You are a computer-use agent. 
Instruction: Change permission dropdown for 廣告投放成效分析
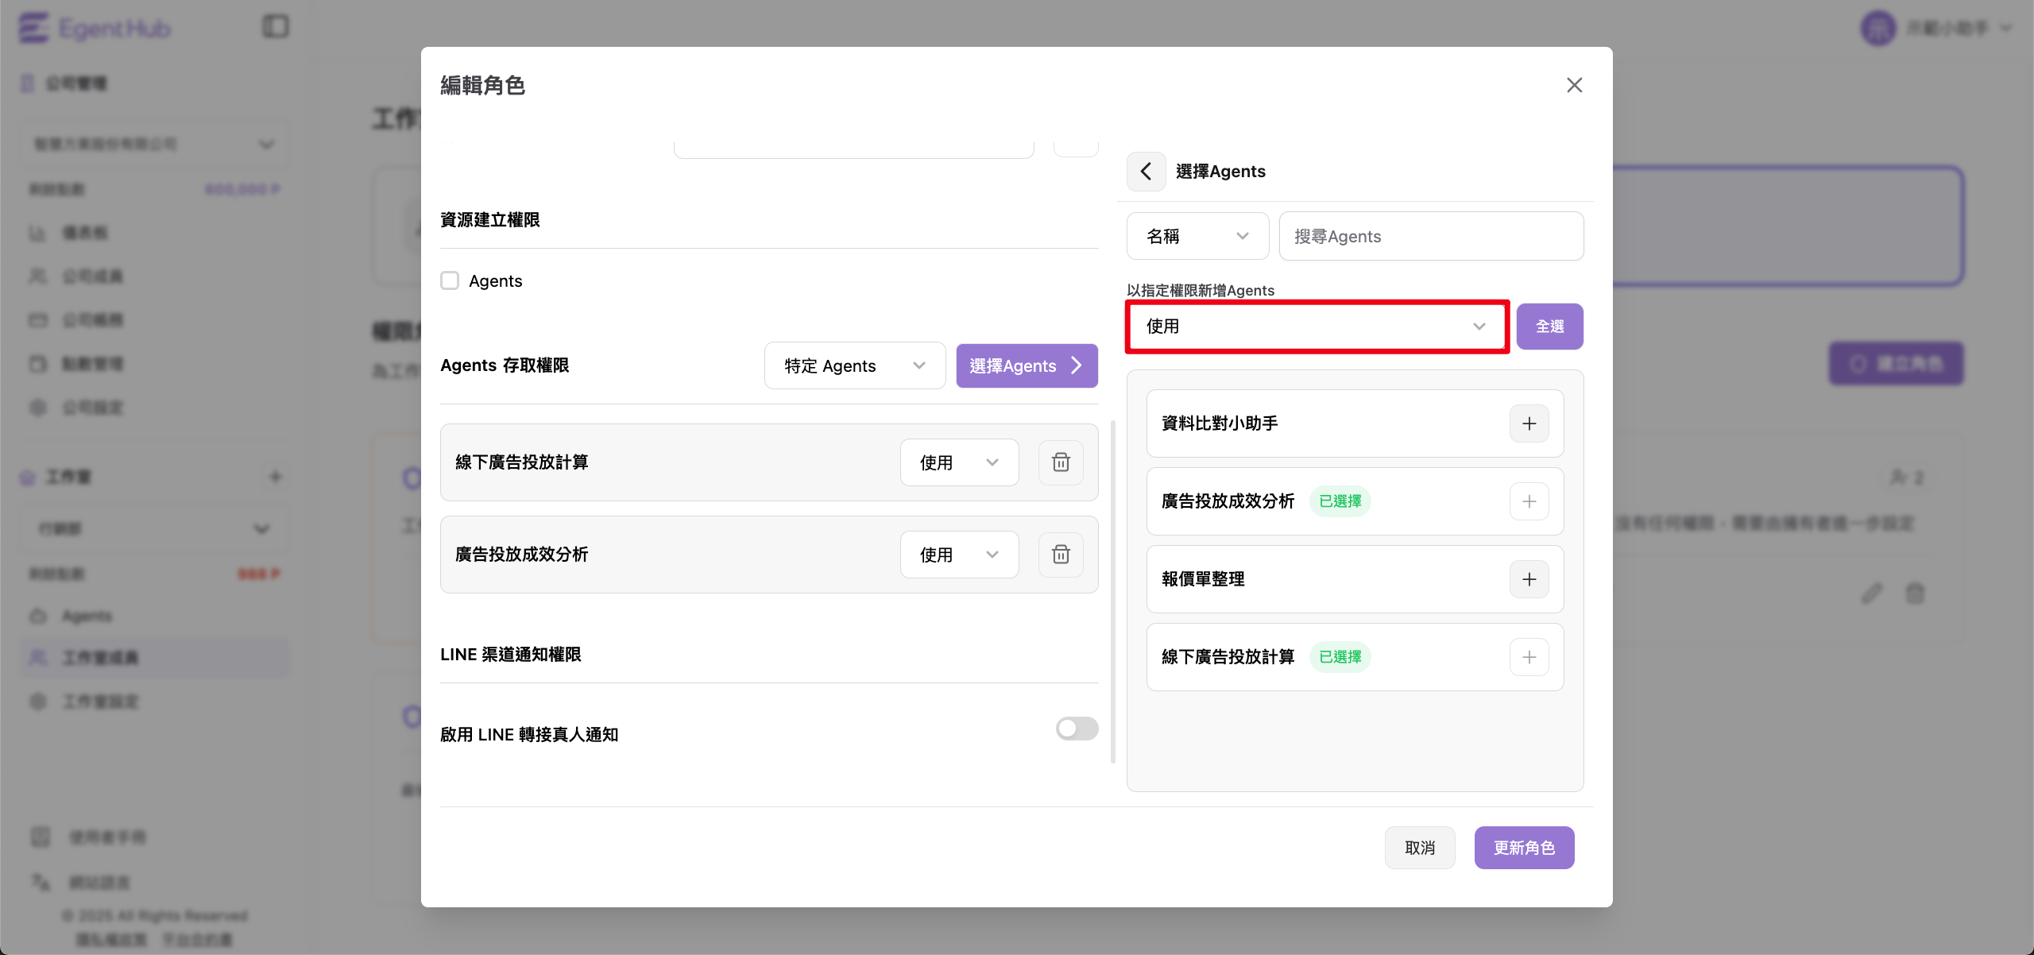pos(959,555)
